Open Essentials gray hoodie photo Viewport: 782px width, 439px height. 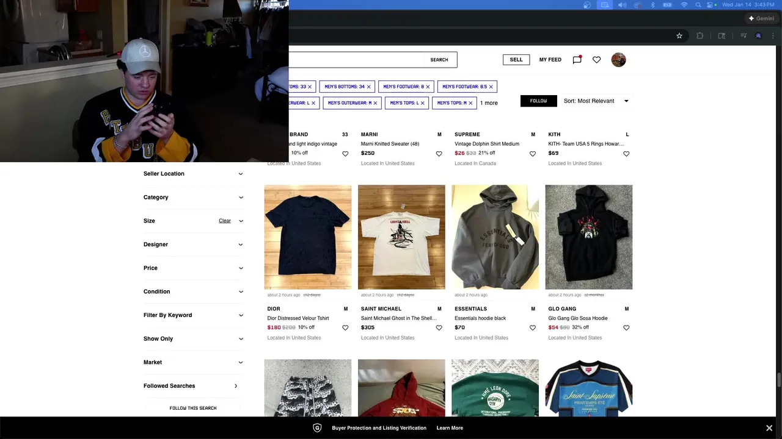coord(495,237)
